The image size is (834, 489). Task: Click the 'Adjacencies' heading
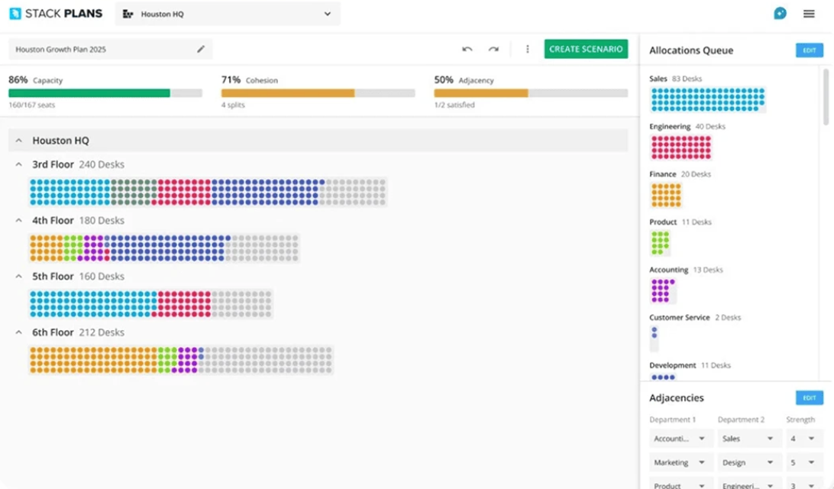tap(676, 397)
